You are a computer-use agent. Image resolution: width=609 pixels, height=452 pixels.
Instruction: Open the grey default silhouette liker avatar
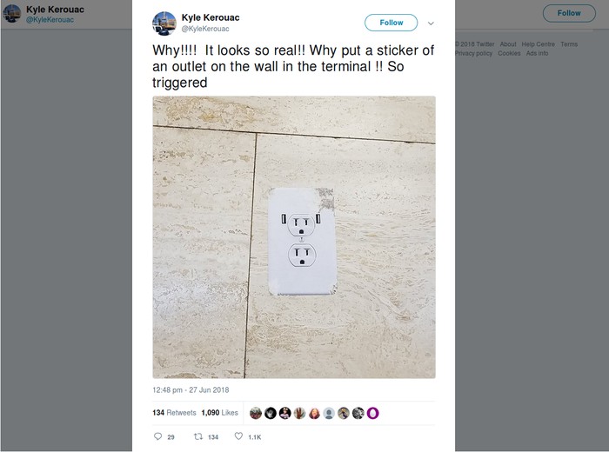pyautogui.click(x=329, y=413)
